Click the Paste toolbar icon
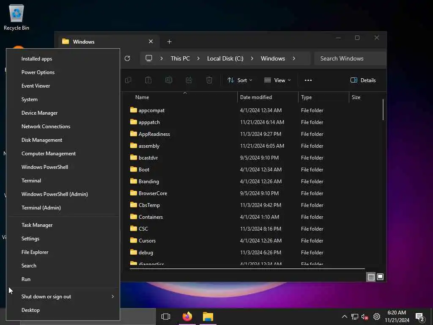Viewport: 433px width, 325px height. click(148, 80)
